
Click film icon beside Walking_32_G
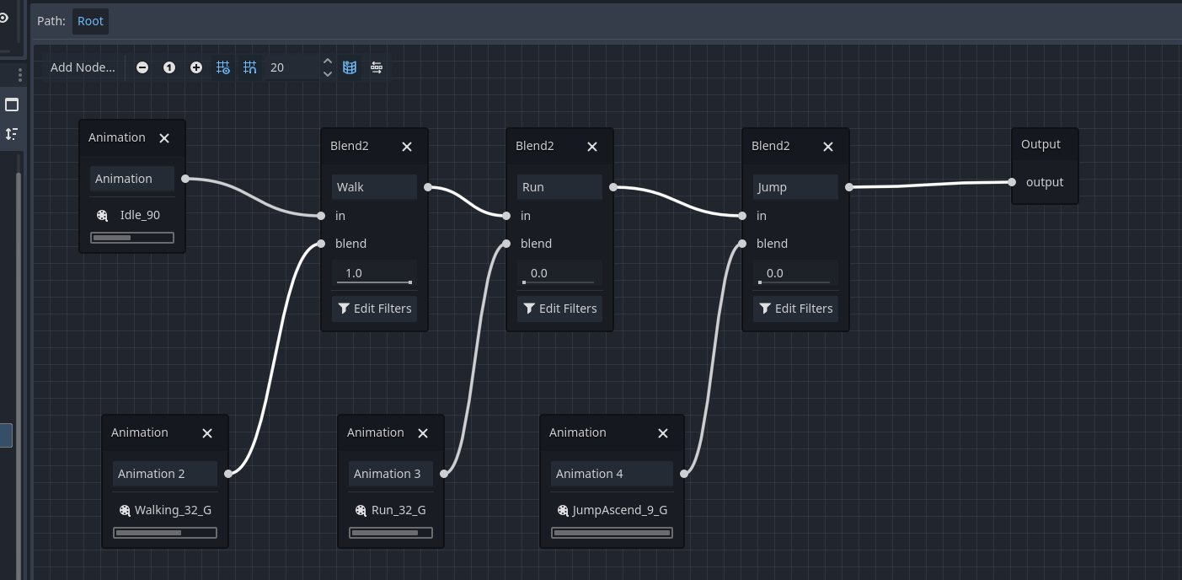(125, 510)
